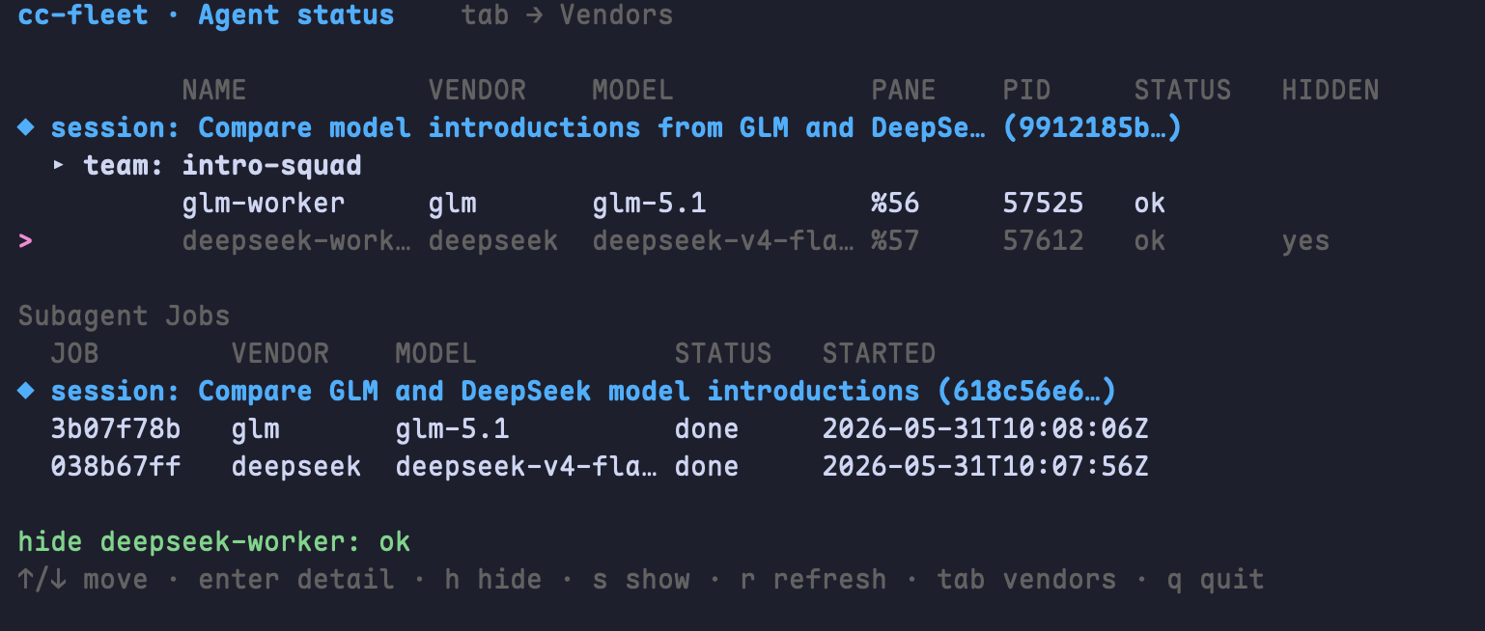Screen dimensions: 1485x631
Task: Select job ID 038b67ff
Action: pyautogui.click(x=116, y=466)
